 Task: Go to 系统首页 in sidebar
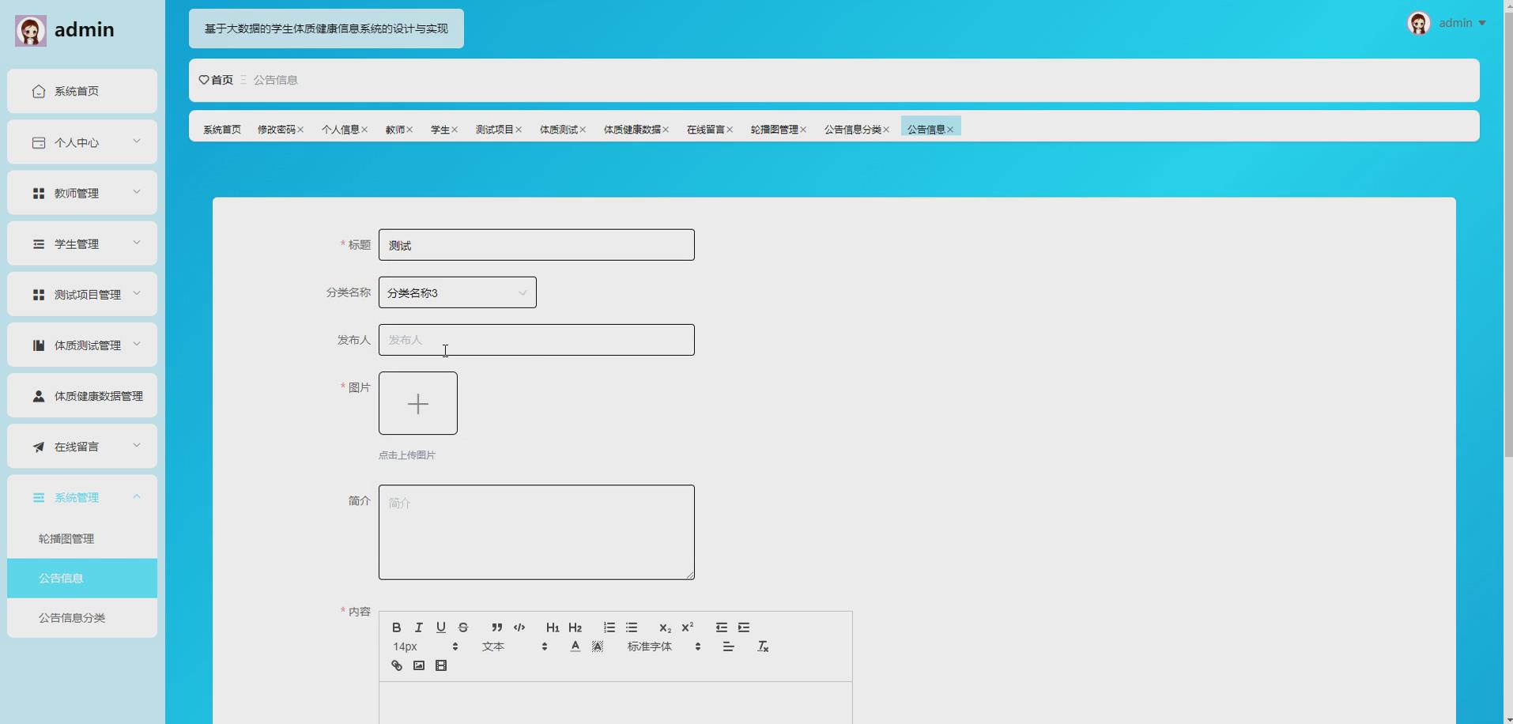[82, 91]
